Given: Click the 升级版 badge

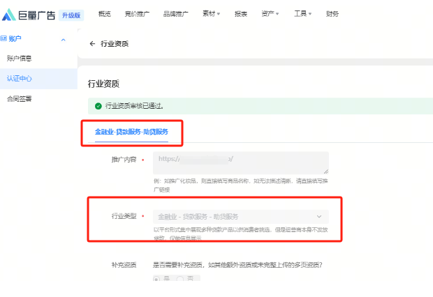Looking at the screenshot, I should pyautogui.click(x=71, y=15).
